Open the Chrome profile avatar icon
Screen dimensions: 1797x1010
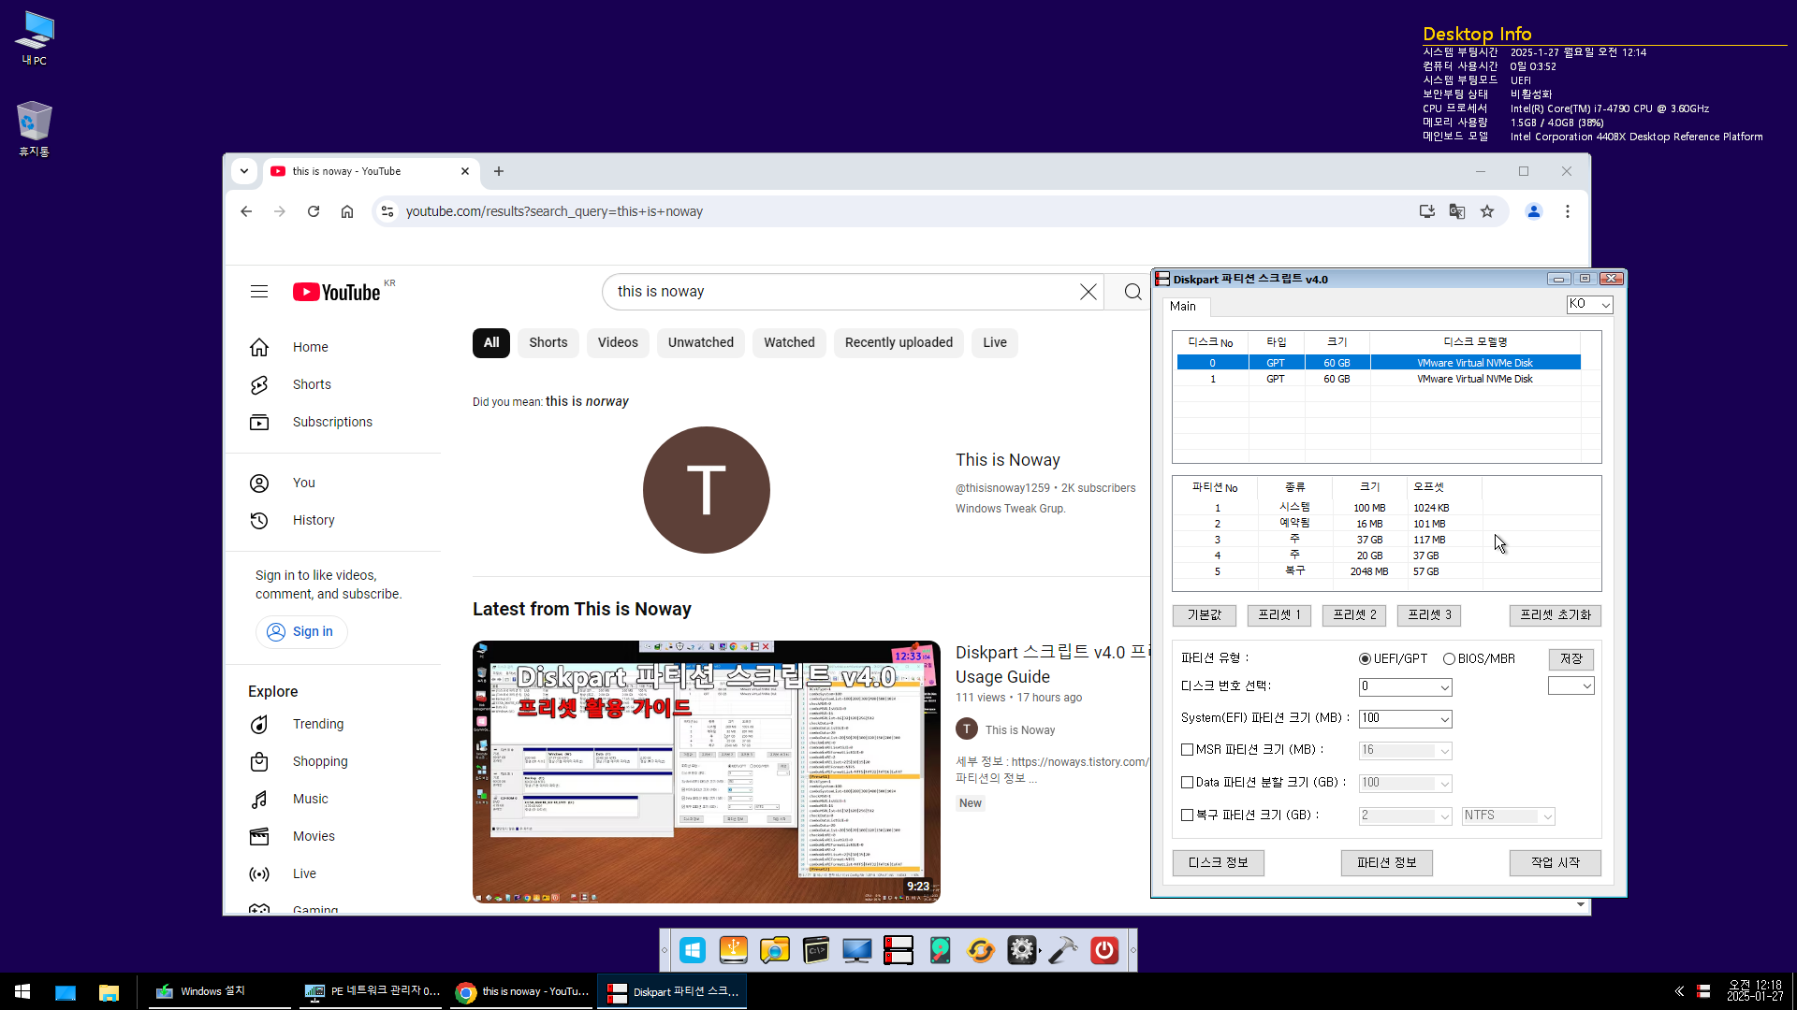coord(1534,211)
